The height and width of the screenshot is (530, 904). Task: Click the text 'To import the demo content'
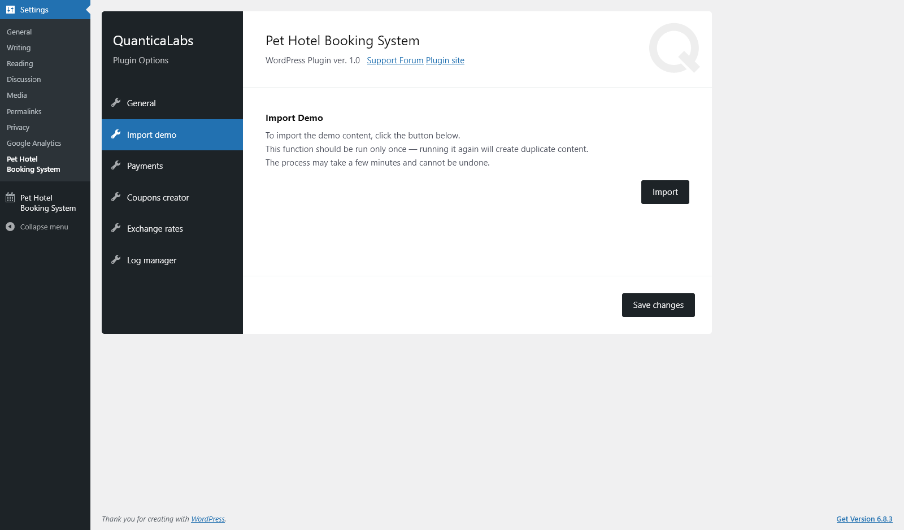coord(363,136)
